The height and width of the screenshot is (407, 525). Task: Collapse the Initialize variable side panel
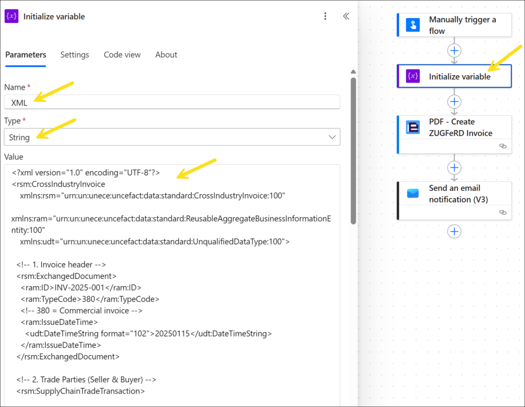coord(346,16)
